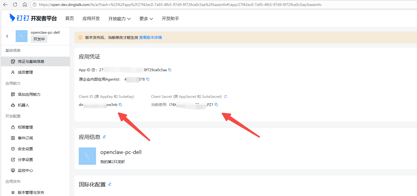Image resolution: width=417 pixels, height=196 pixels.
Task: Copy the Client Secret value
Action: click(x=216, y=105)
